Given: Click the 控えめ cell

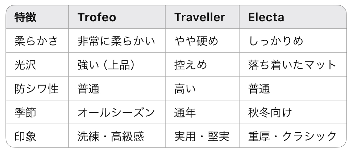Looking at the screenshot, I should pos(191,65).
